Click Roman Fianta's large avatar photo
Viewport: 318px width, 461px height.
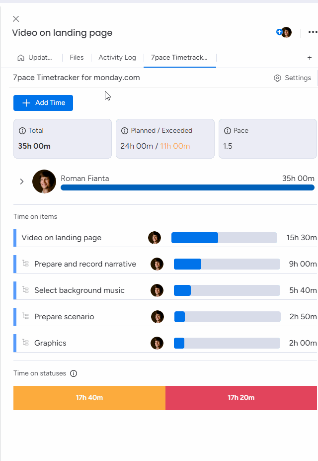click(x=44, y=182)
